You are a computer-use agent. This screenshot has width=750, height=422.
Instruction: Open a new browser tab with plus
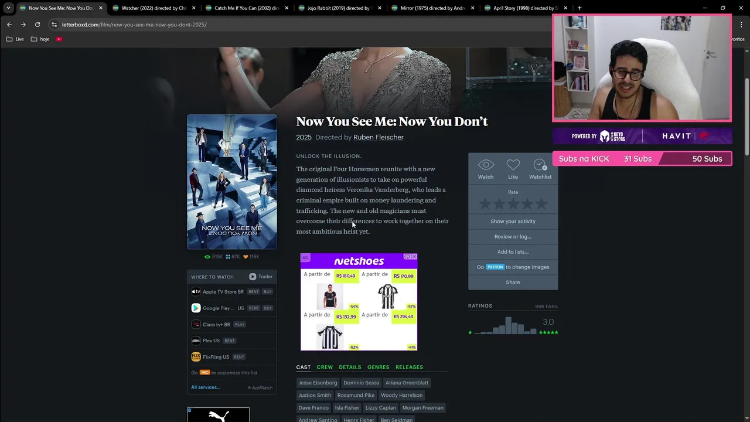pos(579,8)
